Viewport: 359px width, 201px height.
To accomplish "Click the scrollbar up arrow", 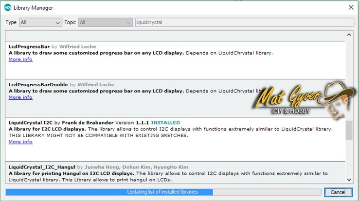I will pos(349,35).
